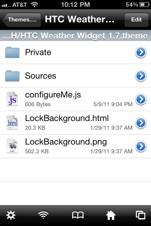This screenshot has width=151, height=226.
Task: Open the windows/tabs icon in toolbar
Action: (x=141, y=215)
